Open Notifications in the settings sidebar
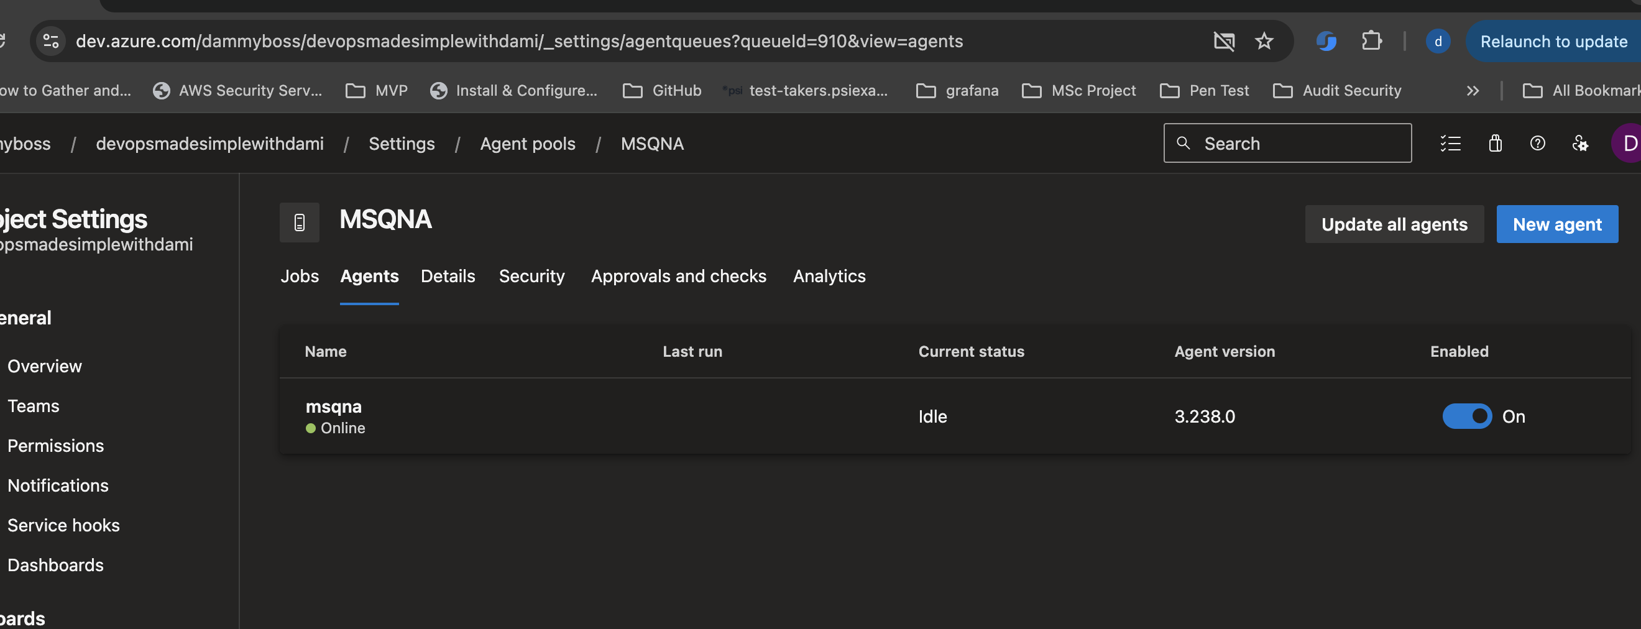Image resolution: width=1641 pixels, height=629 pixels. pos(58,485)
